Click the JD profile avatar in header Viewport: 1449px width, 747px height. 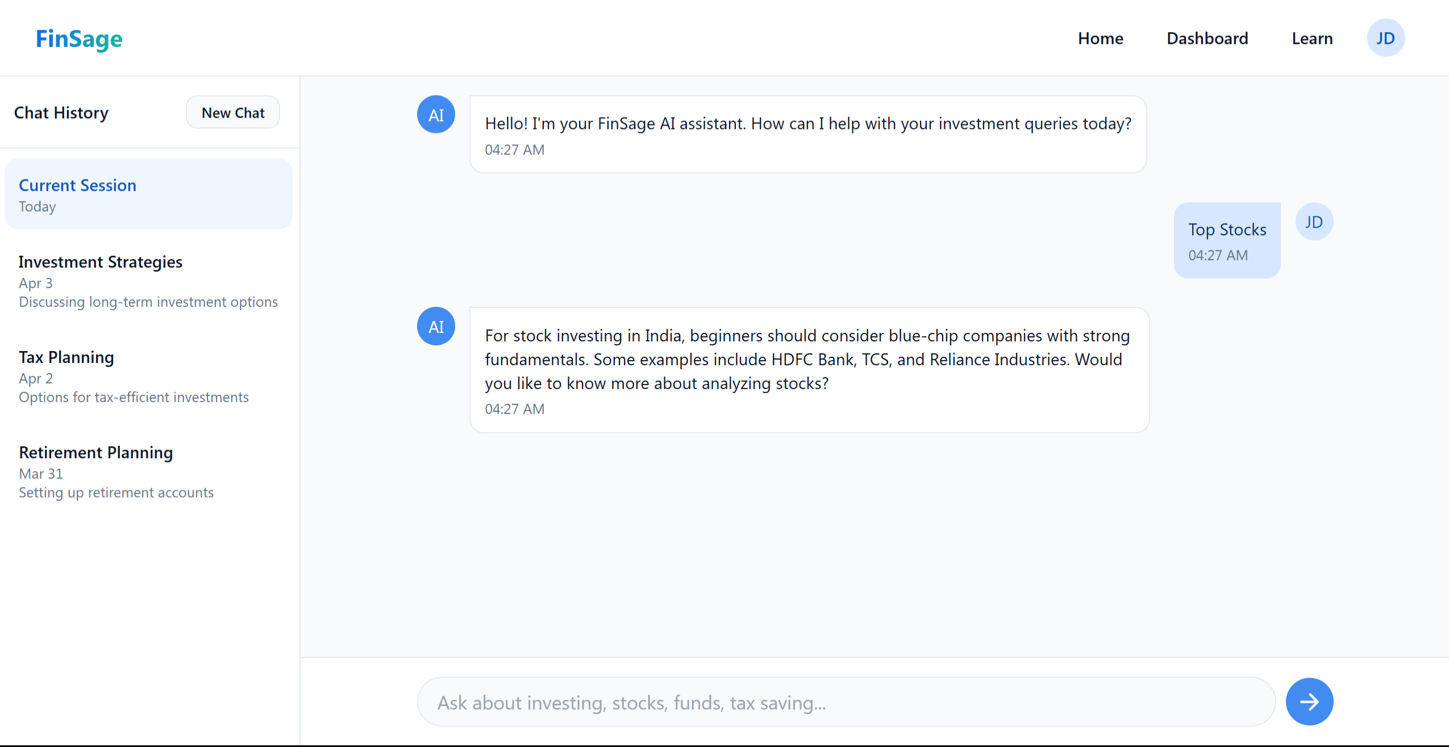[x=1385, y=38]
